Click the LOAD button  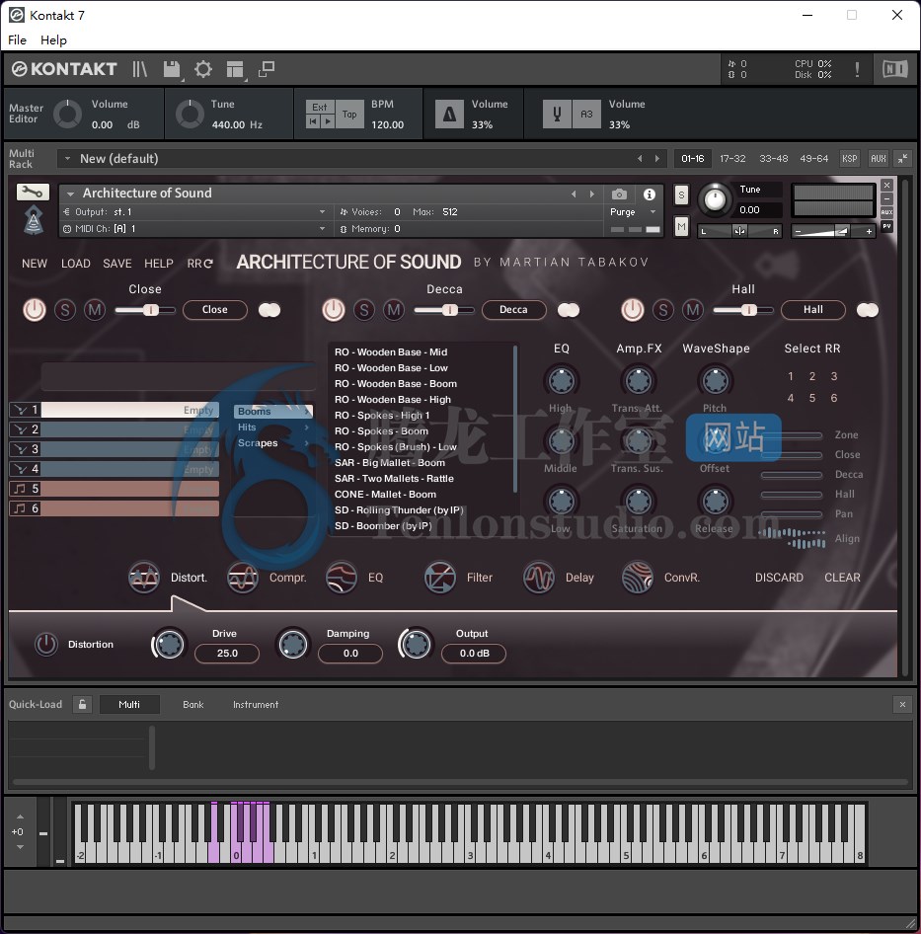(76, 264)
